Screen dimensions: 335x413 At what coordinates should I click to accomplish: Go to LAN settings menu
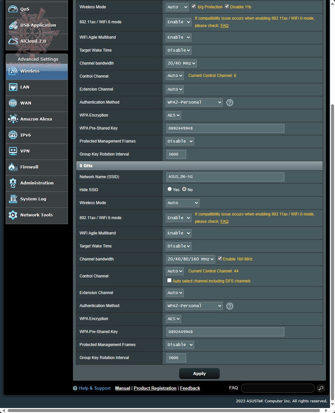[x=37, y=87]
